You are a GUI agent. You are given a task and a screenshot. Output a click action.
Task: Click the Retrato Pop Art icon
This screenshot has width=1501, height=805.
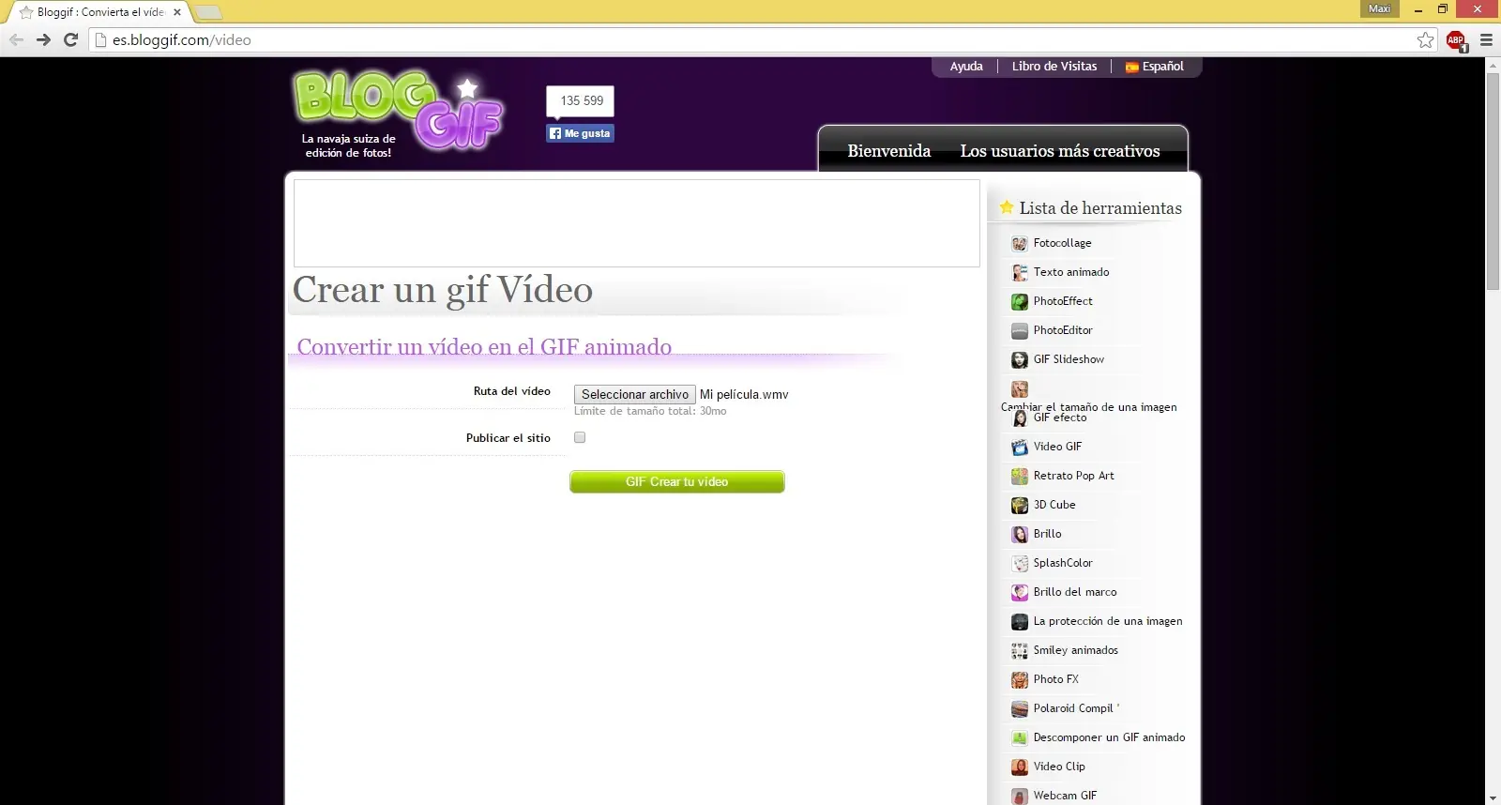[x=1019, y=477]
